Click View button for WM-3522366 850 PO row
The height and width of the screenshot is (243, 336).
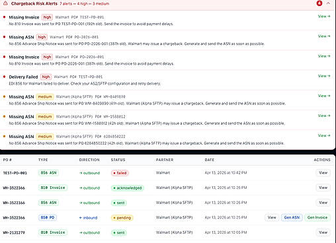click(272, 217)
